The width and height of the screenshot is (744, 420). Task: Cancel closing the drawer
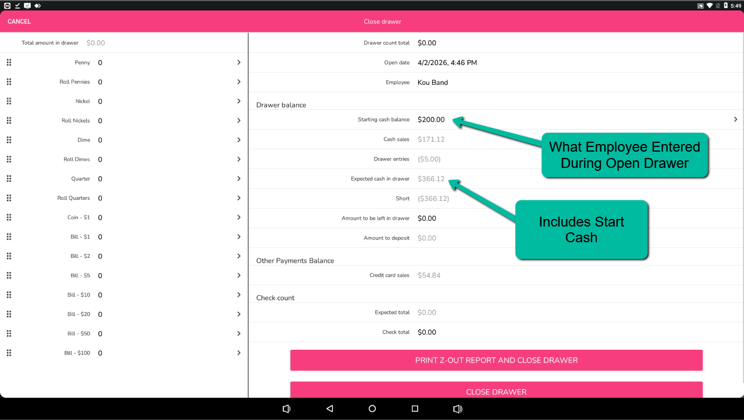coord(19,21)
